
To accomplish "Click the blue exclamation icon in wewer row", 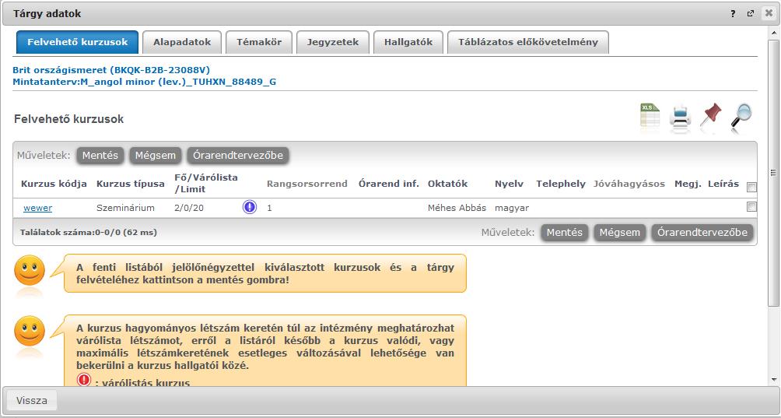I will [250, 207].
